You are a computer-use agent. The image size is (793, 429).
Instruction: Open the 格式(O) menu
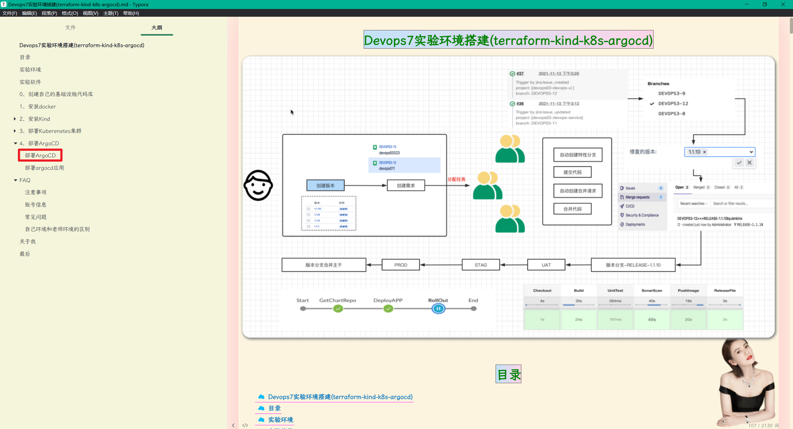click(70, 13)
